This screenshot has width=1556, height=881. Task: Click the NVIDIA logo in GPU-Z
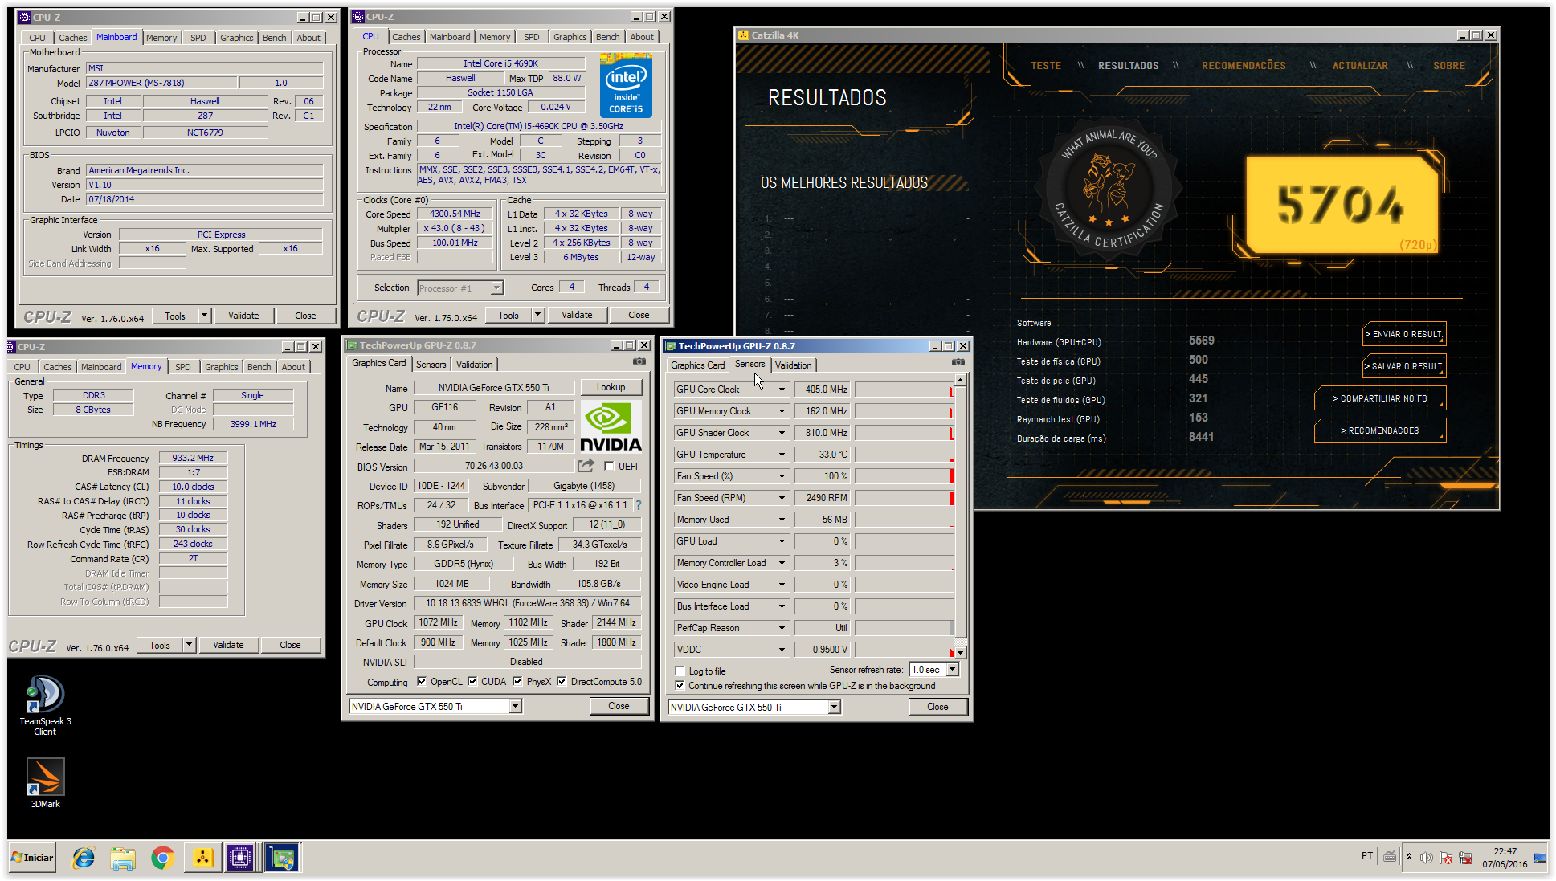[611, 427]
